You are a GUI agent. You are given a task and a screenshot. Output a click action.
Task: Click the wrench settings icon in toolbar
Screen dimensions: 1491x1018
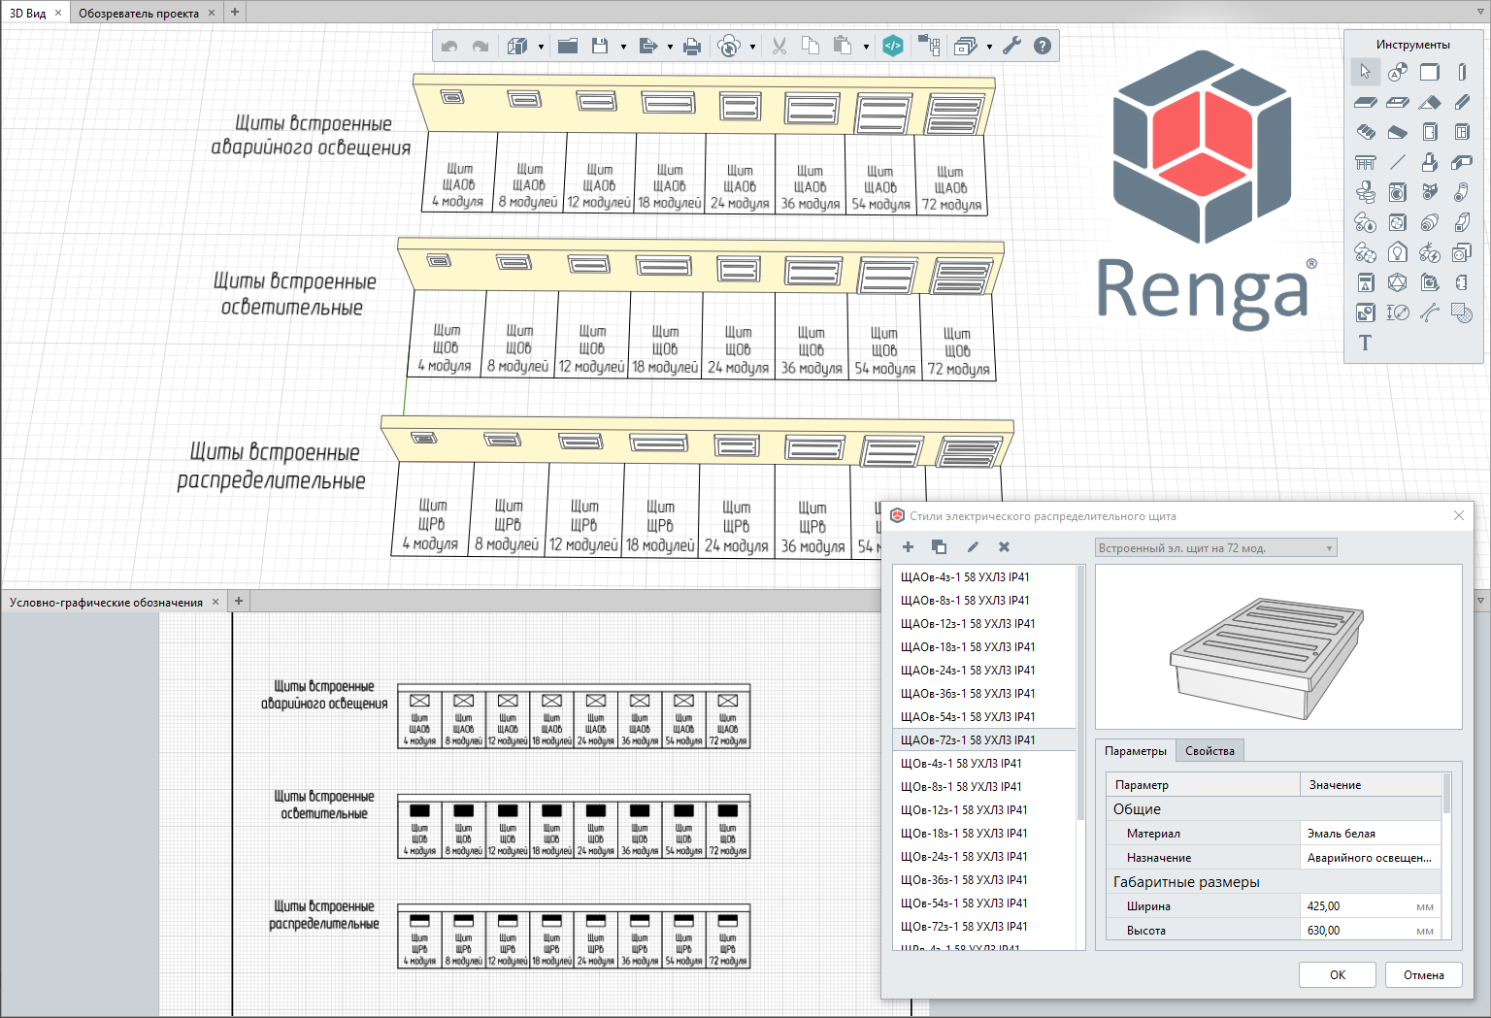1011,46
